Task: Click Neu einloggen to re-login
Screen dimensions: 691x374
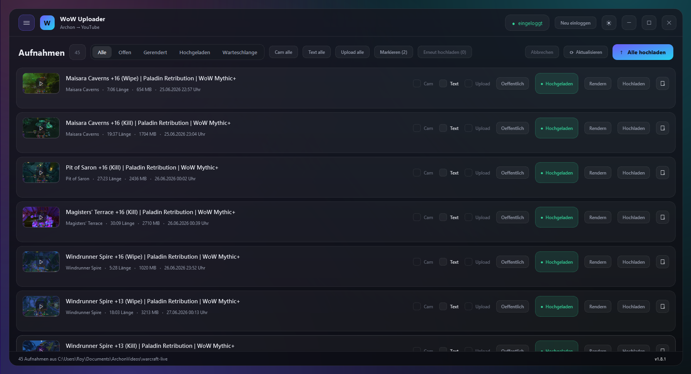Action: click(576, 23)
